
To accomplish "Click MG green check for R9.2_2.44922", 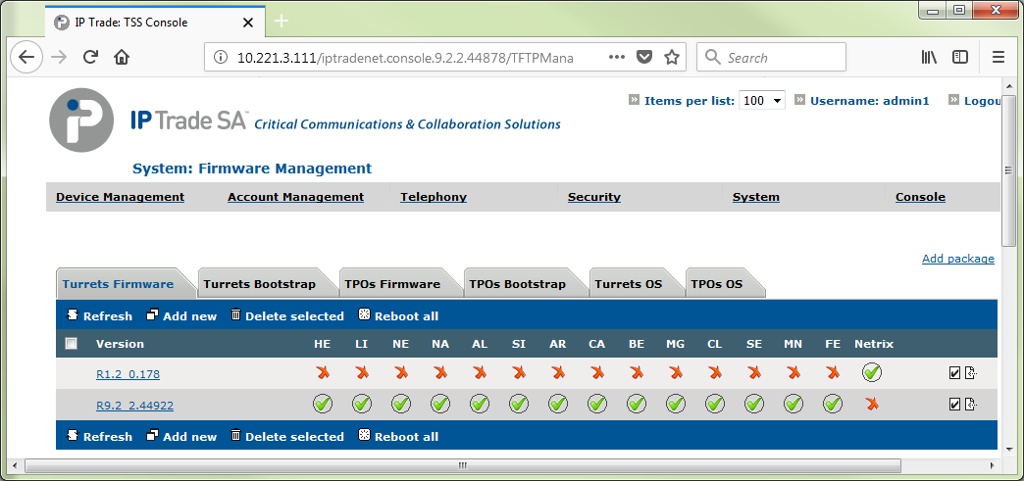I will coord(675,404).
